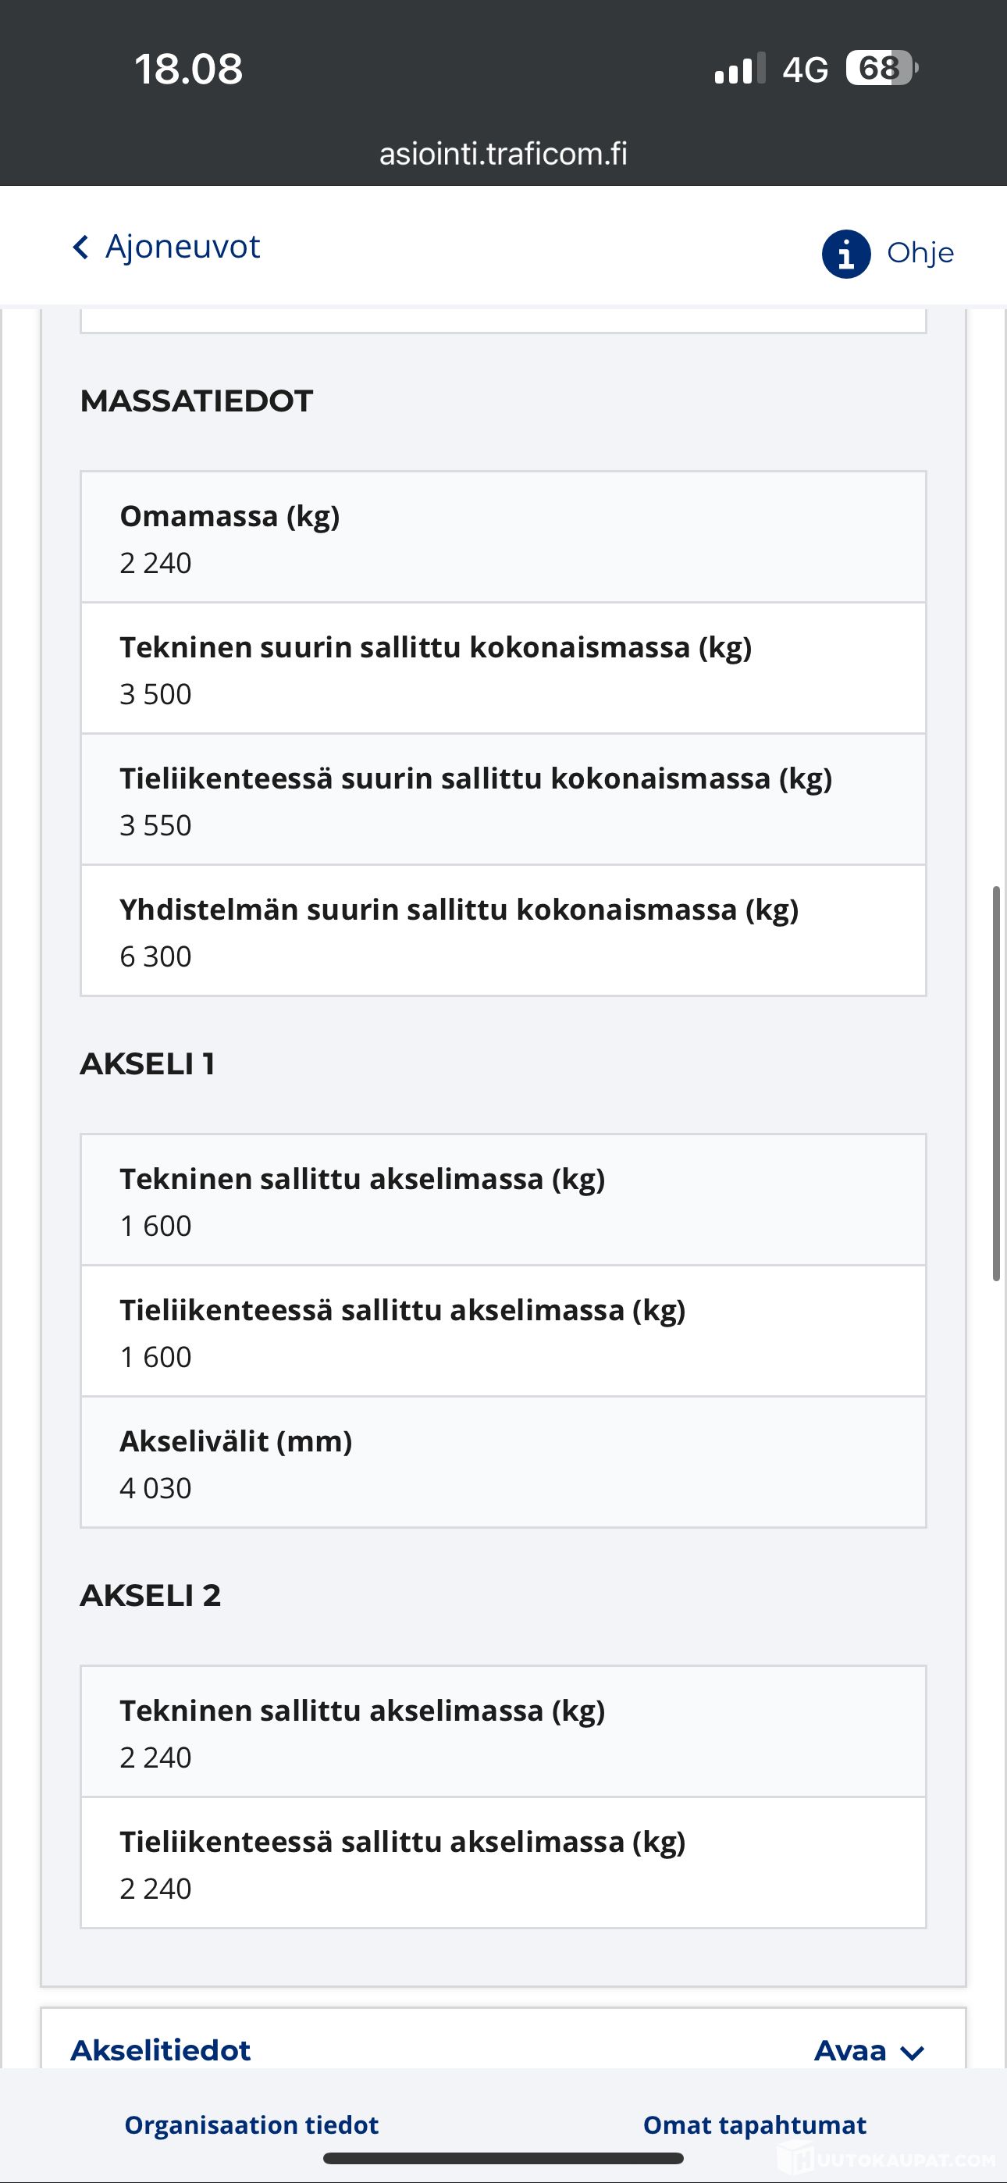Click the vertical page scrollbar

point(997,1084)
